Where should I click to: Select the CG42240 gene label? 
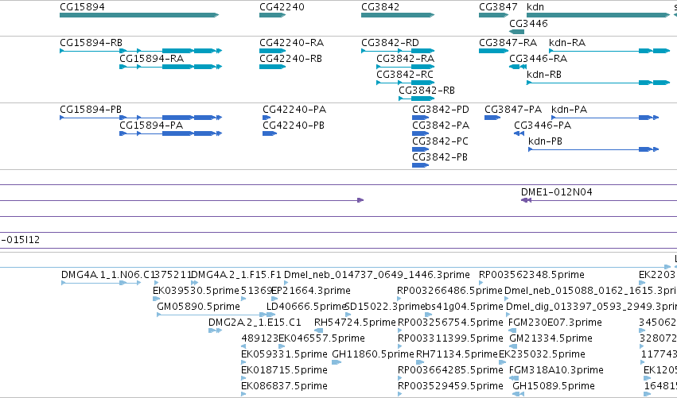pos(282,7)
